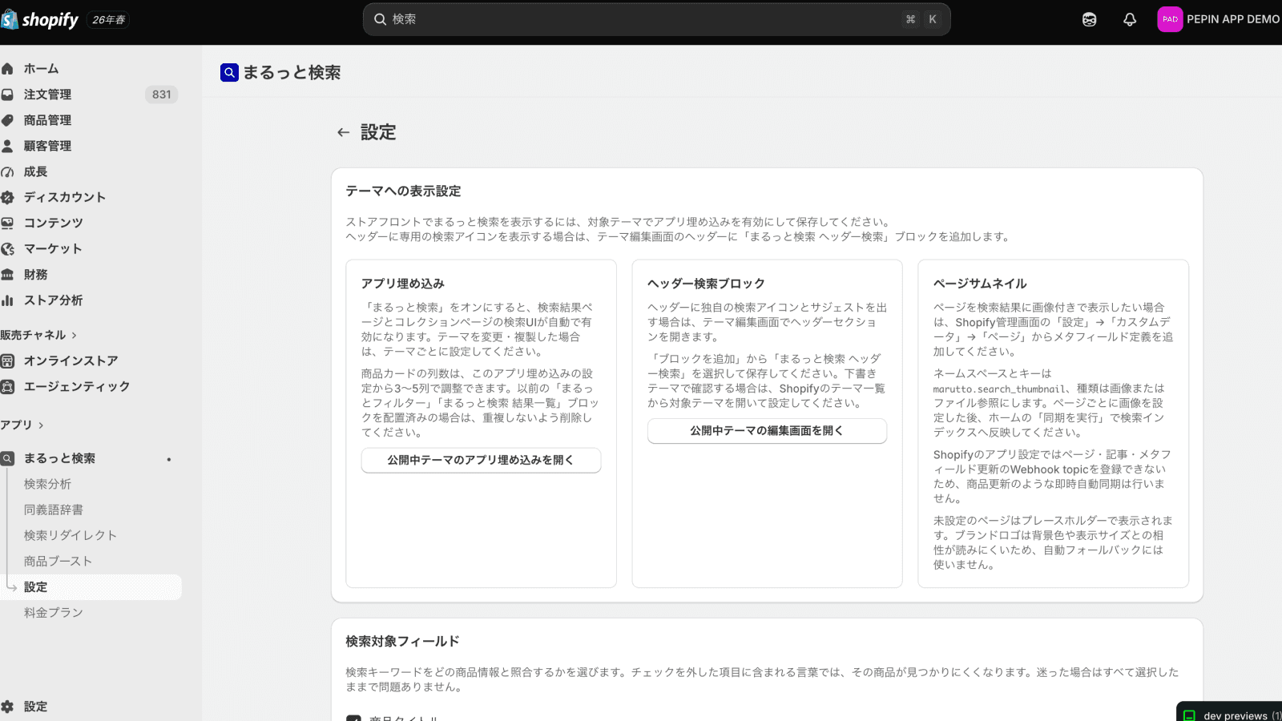This screenshot has width=1282, height=721.
Task: Open the Sidekick assistant icon
Action: (x=1089, y=19)
